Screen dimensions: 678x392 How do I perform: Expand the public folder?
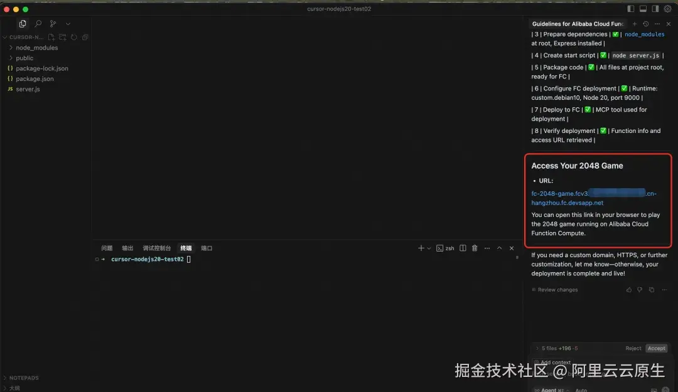pos(24,58)
